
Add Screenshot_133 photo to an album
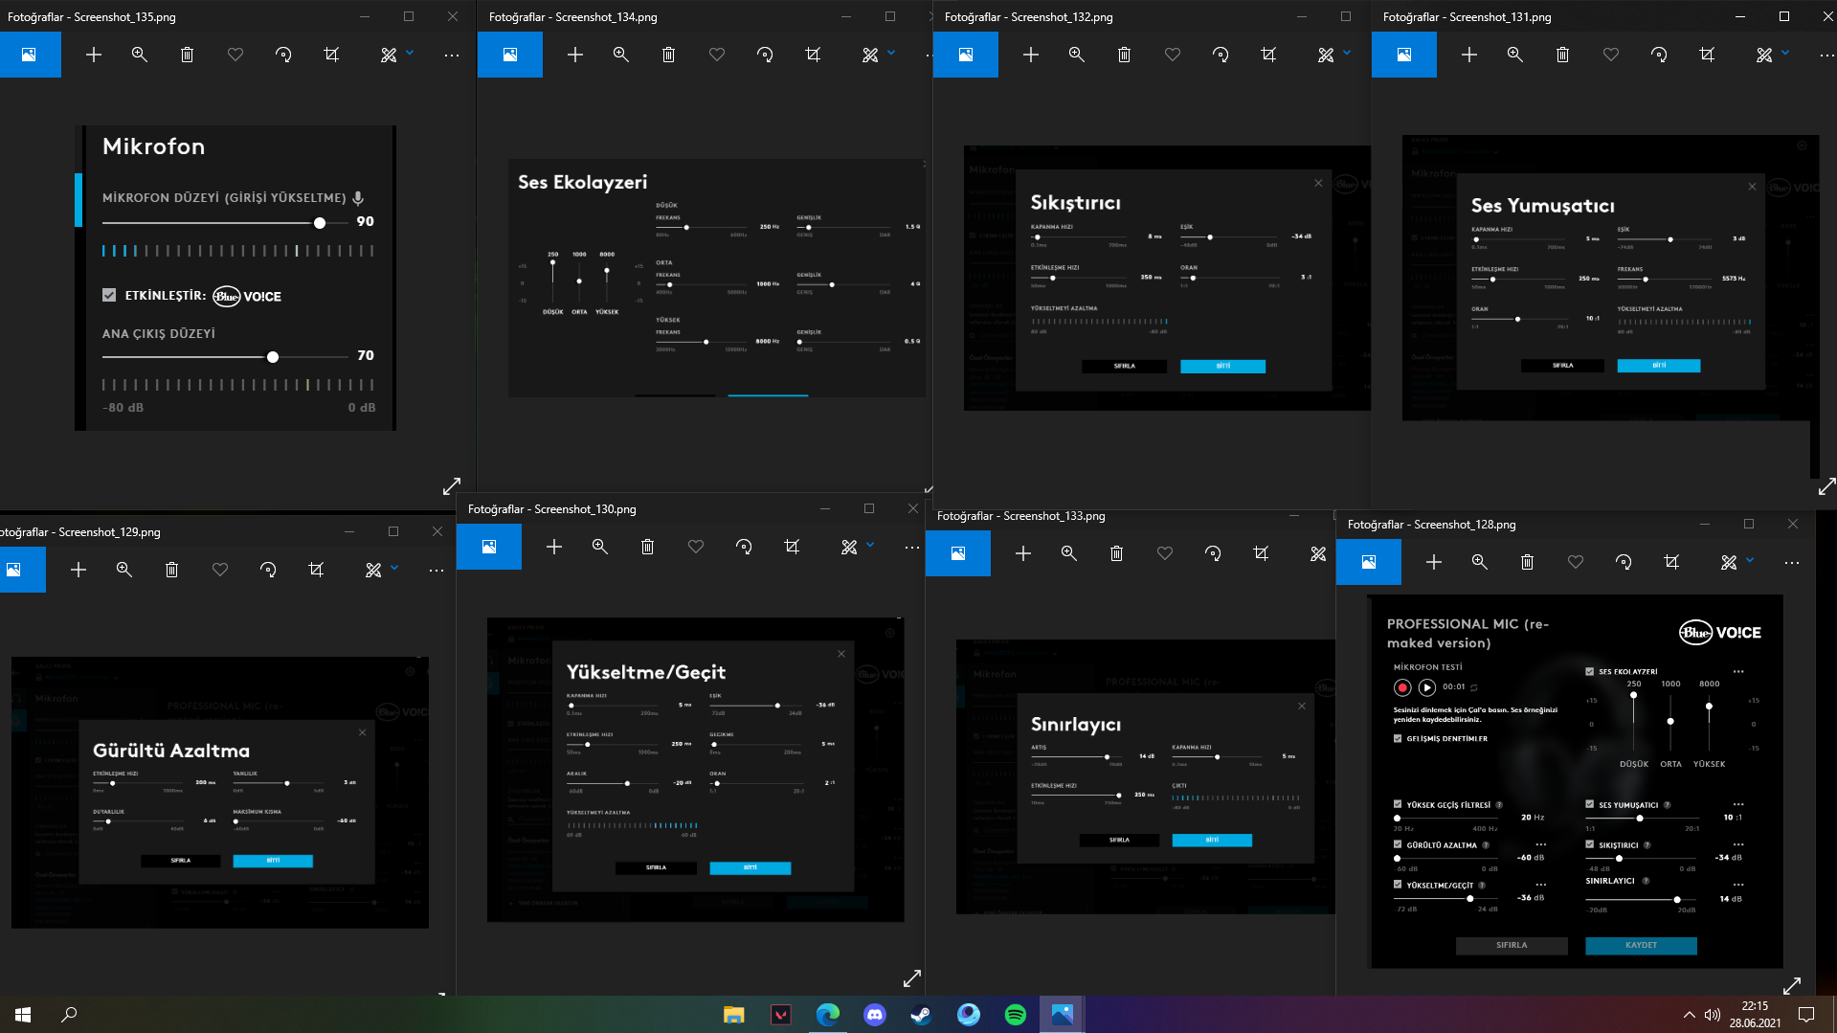pos(1023,553)
